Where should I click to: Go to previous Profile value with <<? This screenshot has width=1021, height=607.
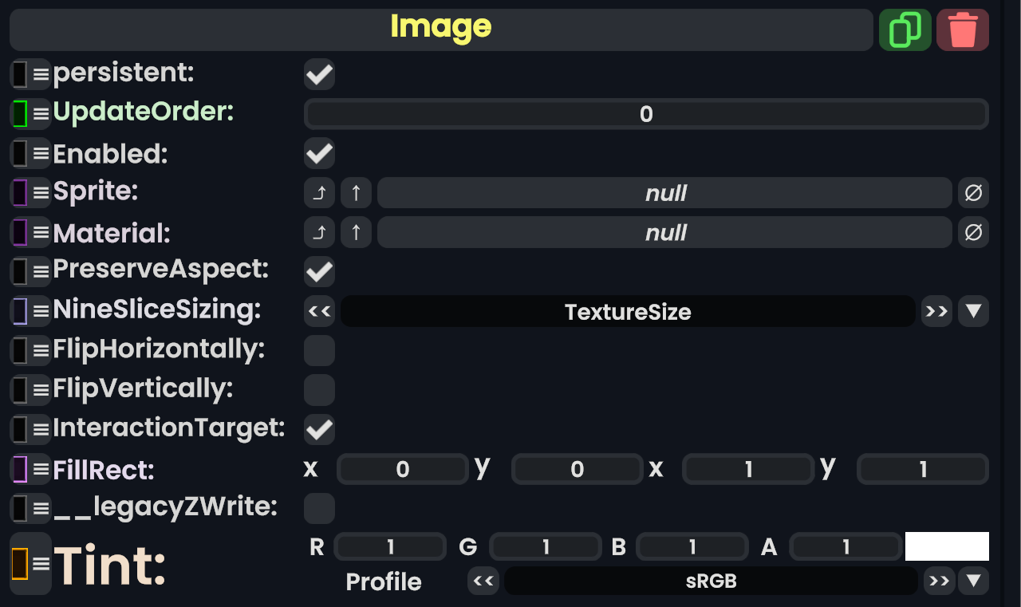click(x=483, y=581)
